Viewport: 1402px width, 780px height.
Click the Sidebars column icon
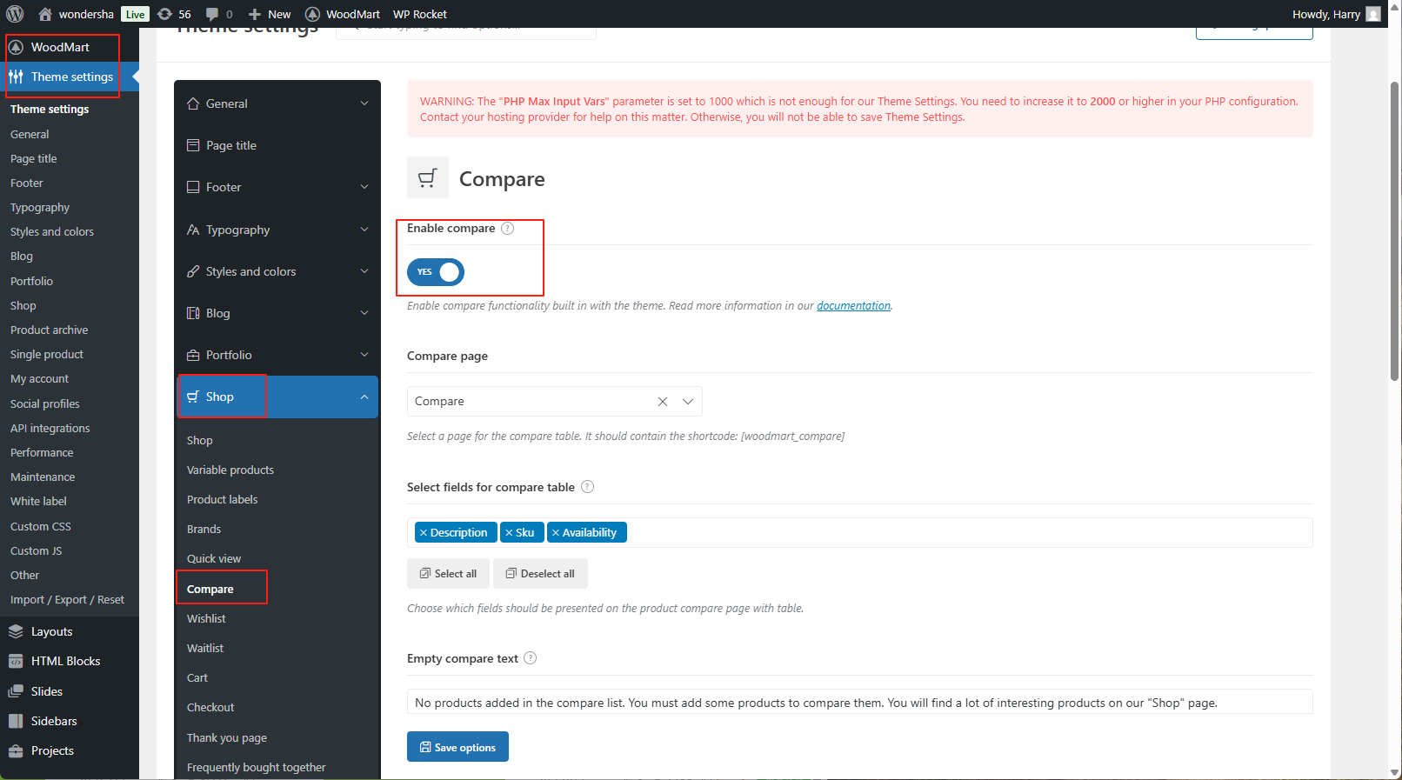[x=16, y=721]
